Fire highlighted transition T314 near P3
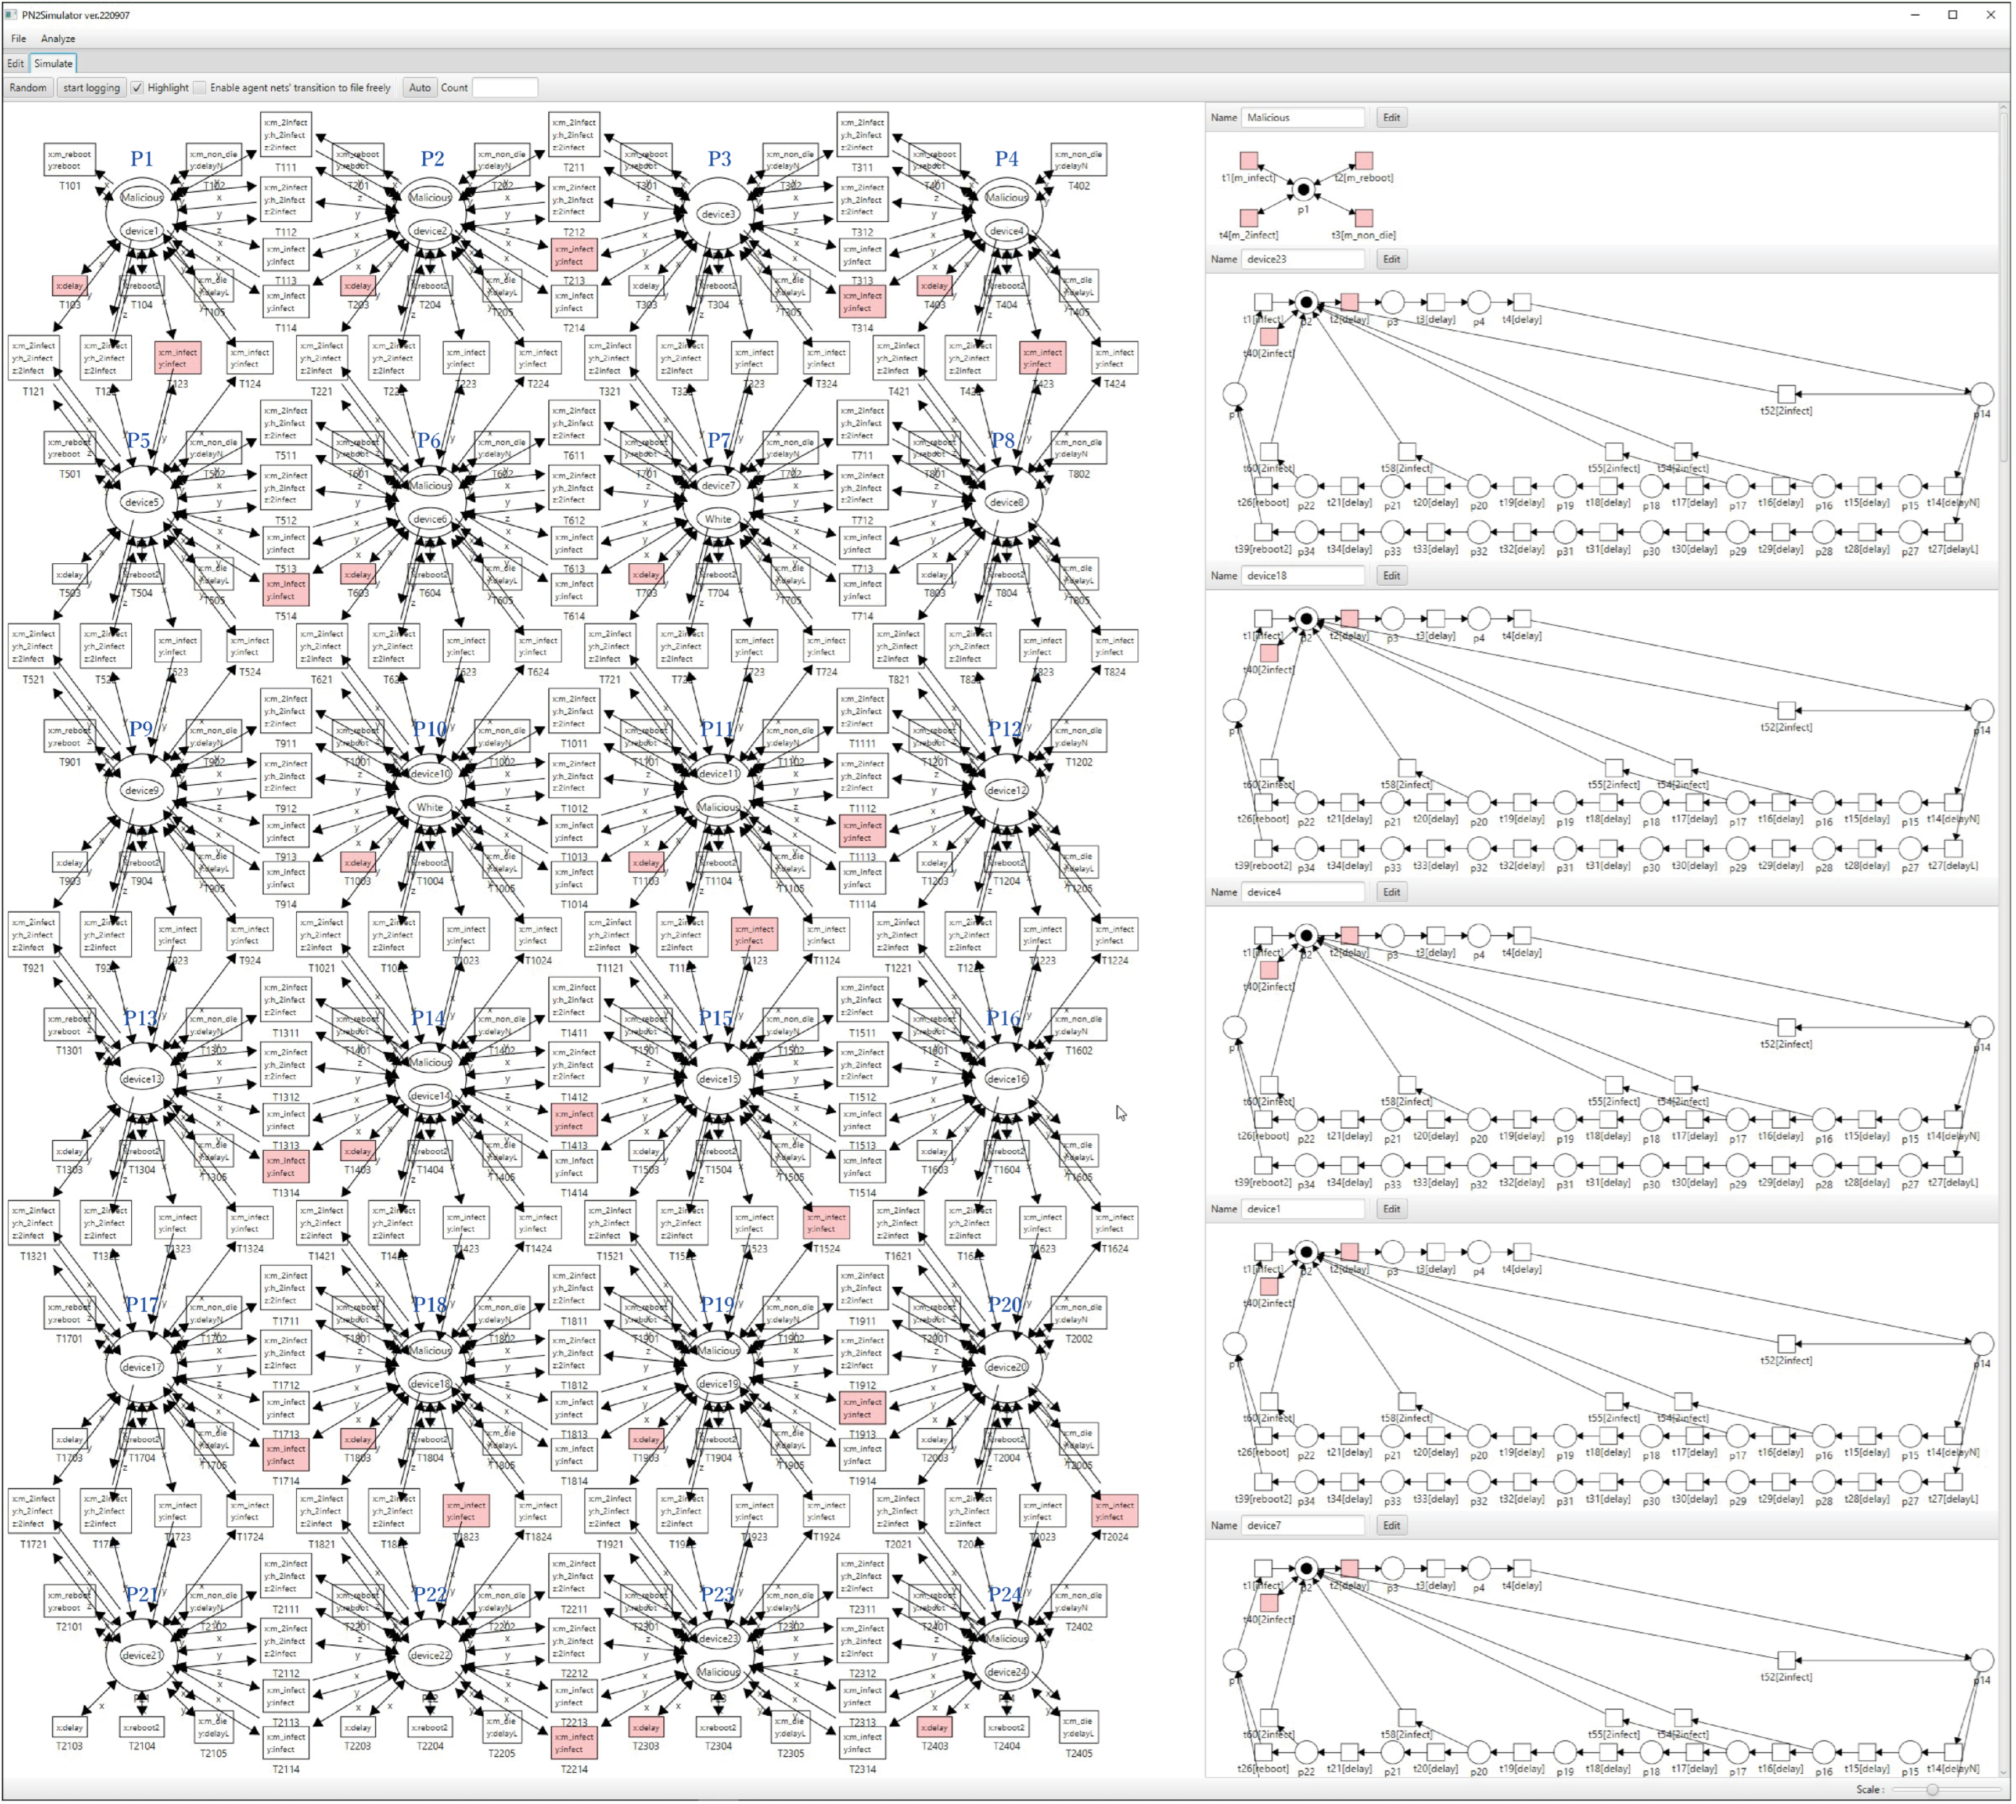The width and height of the screenshot is (2016, 1804). (862, 303)
